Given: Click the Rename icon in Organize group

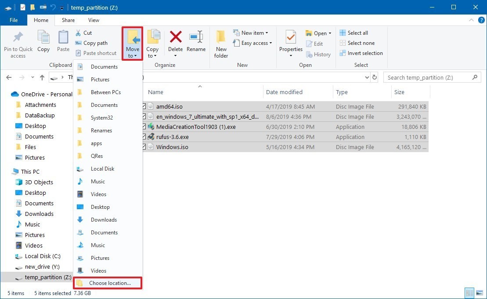Looking at the screenshot, I should (196, 42).
